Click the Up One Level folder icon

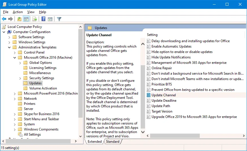pos(19,19)
